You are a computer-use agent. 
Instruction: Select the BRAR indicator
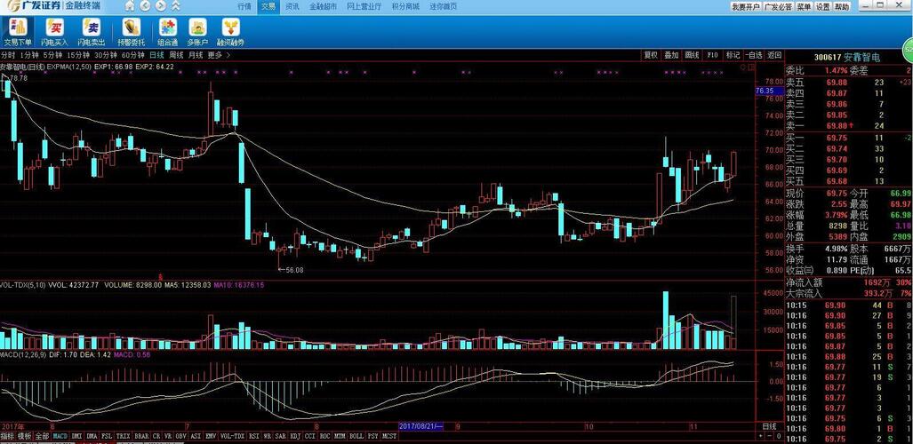coord(141,436)
